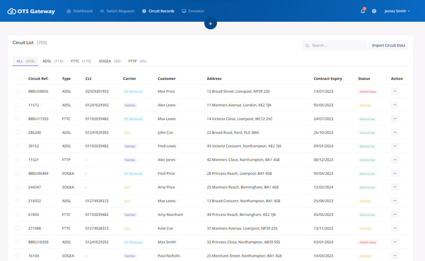Click CLI 02029301933
Image resolution: width=425 pixels, height=261 pixels.
pos(97,91)
